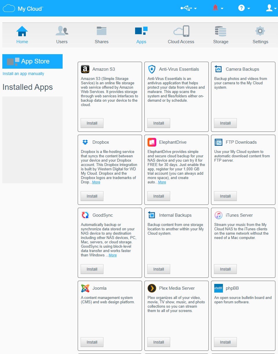Install Anti-Virus Essentials
278x354 pixels.
[159, 123]
